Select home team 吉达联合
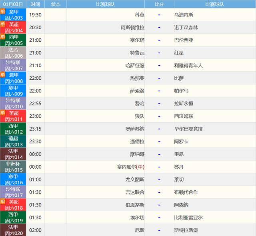The height and width of the screenshot is (236, 256). pos(135,192)
